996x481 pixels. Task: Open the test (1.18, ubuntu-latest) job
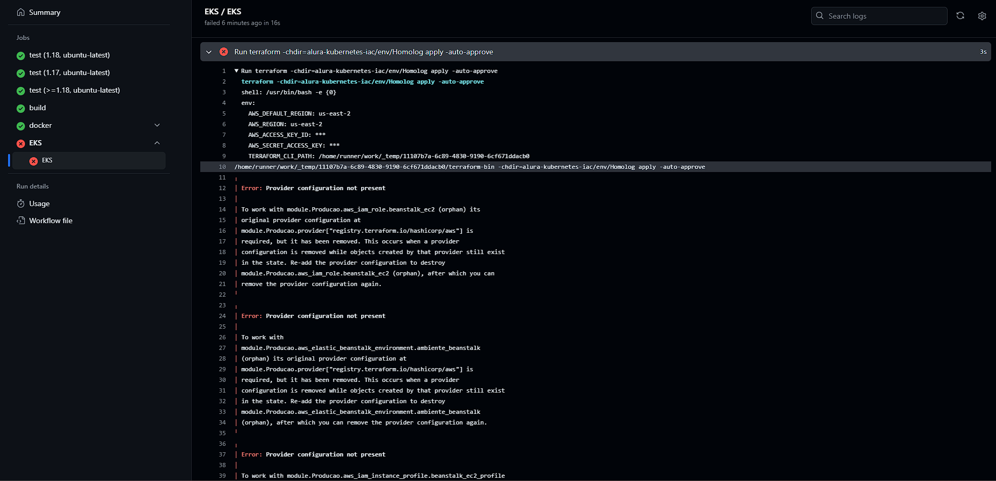click(x=69, y=55)
